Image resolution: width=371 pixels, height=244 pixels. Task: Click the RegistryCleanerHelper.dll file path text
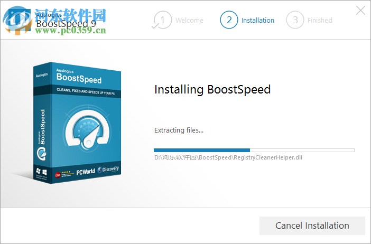coord(228,158)
